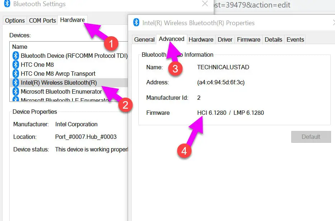Click Bluetooth icon beside Bluetooth Device RFCOMM

[15, 56]
